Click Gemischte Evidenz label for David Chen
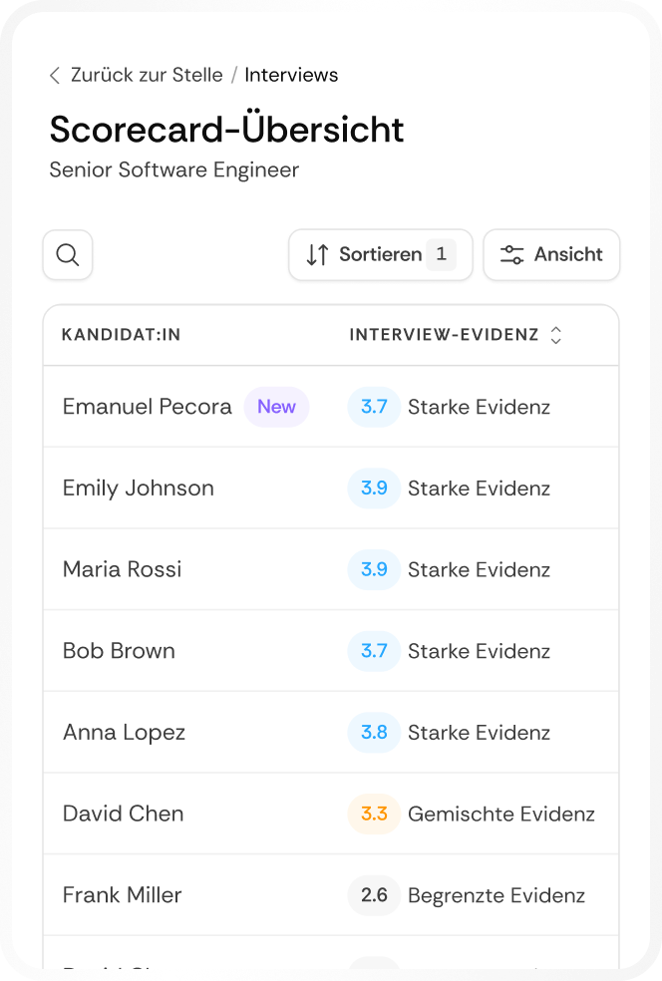This screenshot has width=662, height=981. point(501,814)
